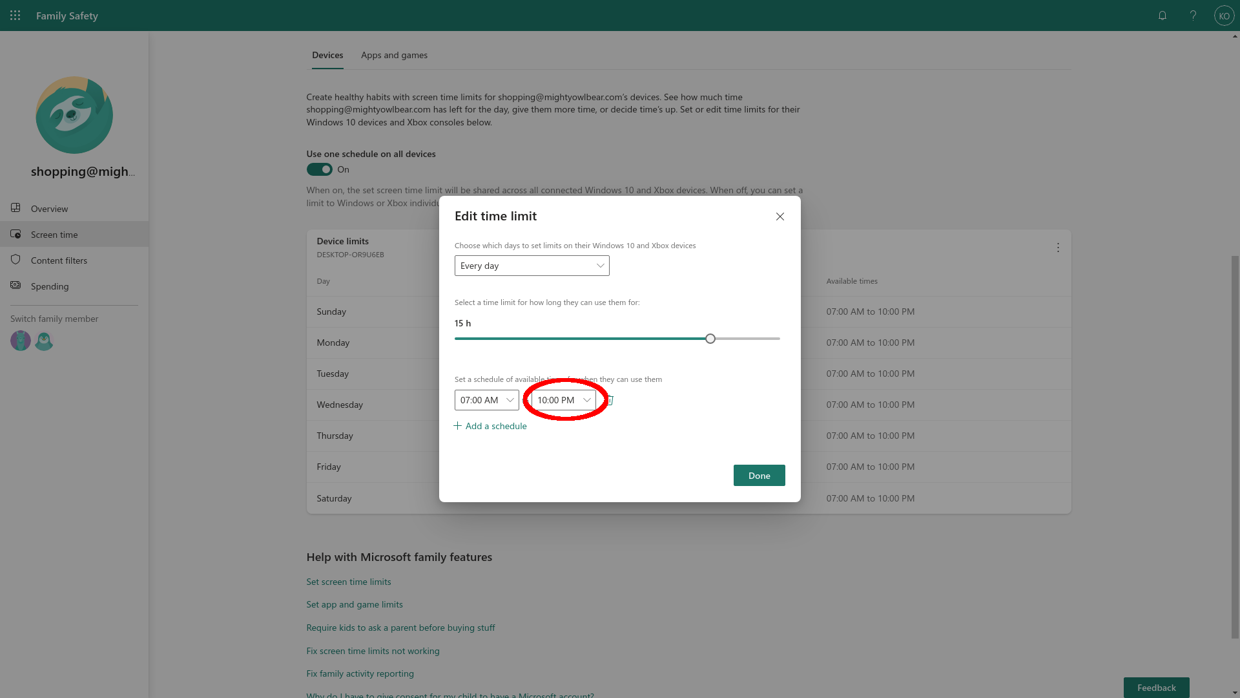The image size is (1240, 698).
Task: Switch to the purple avatar family member
Action: (21, 341)
